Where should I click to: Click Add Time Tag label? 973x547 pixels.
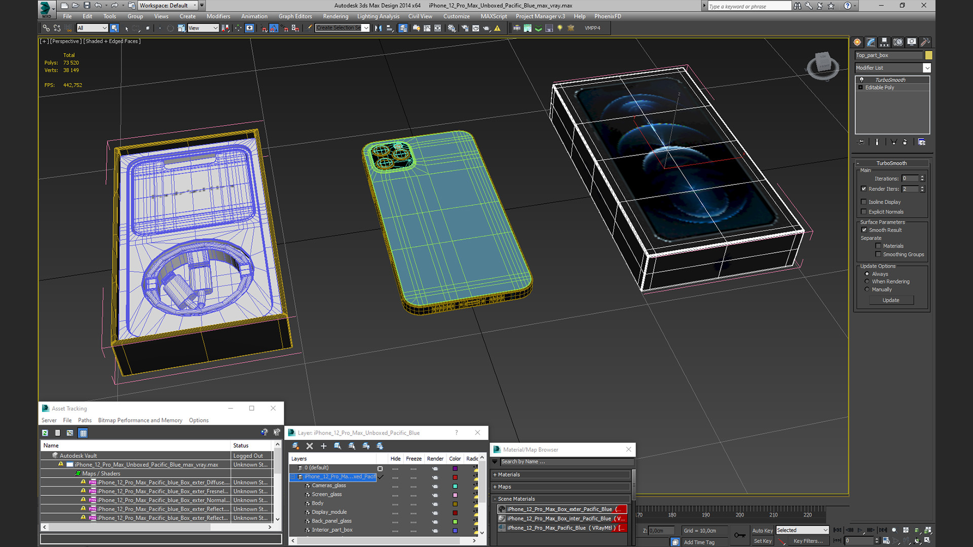pos(699,542)
